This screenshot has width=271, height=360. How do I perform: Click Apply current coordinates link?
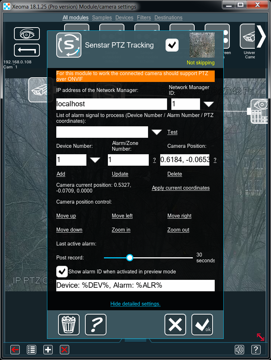(x=181, y=188)
